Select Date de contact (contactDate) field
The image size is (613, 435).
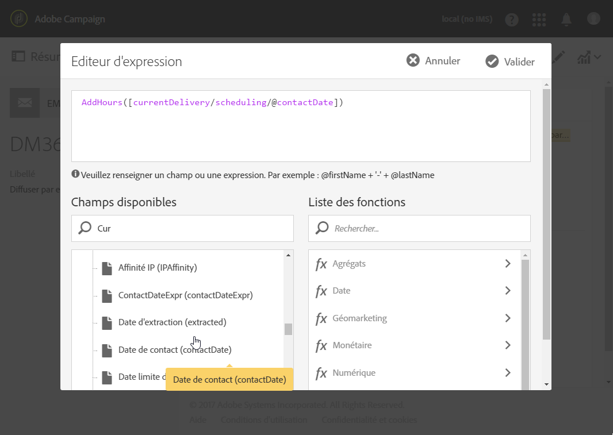pyautogui.click(x=175, y=349)
